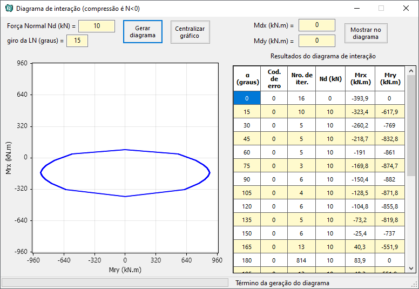Focus the Força Normal Nd input field
Image resolution: width=419 pixels, height=289 pixels.
[97, 26]
